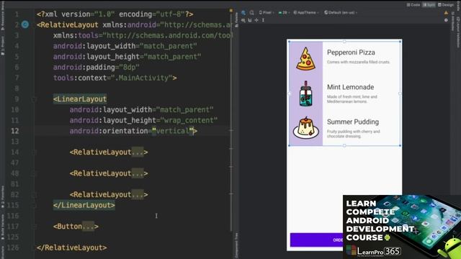461x259 pixels.
Task: Select the Mint Lemonade title text
Action: (351, 87)
